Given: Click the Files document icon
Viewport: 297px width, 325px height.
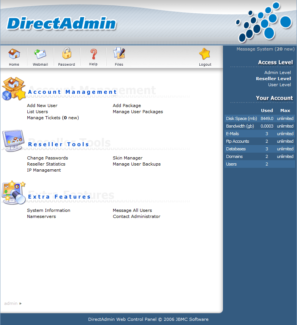Looking at the screenshot, I should [119, 53].
